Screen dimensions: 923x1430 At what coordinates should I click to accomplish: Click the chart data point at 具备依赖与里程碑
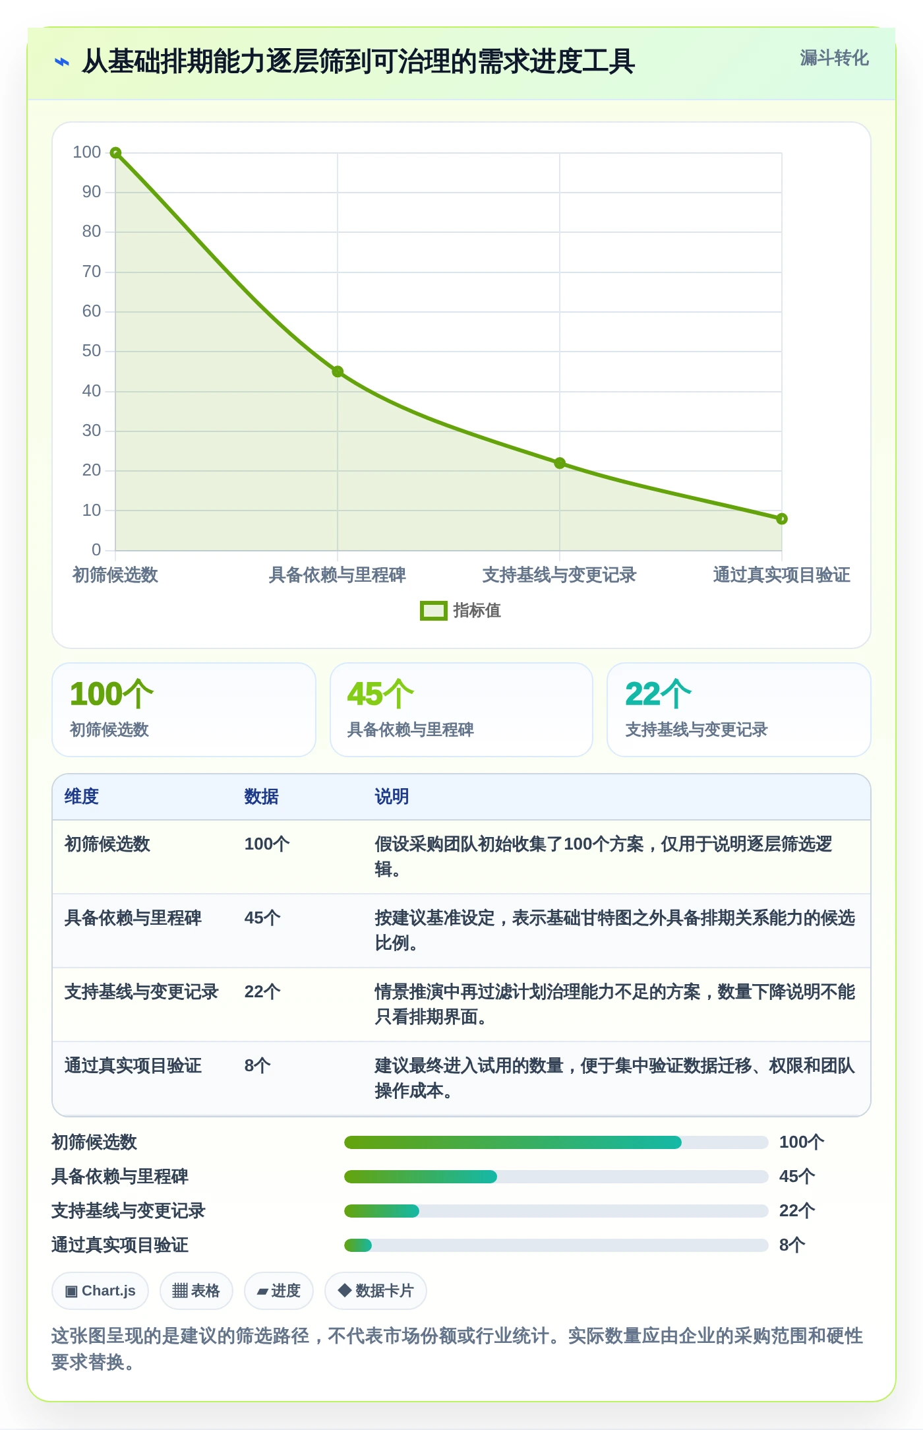pyautogui.click(x=338, y=372)
